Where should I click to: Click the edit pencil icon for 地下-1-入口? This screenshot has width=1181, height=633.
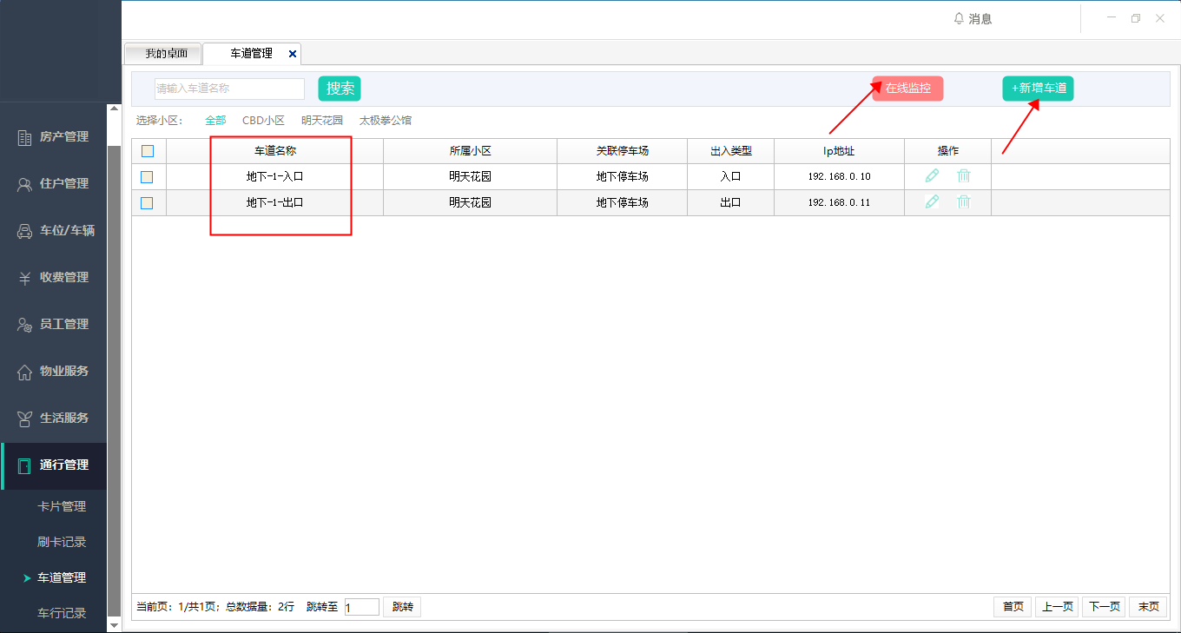932,175
